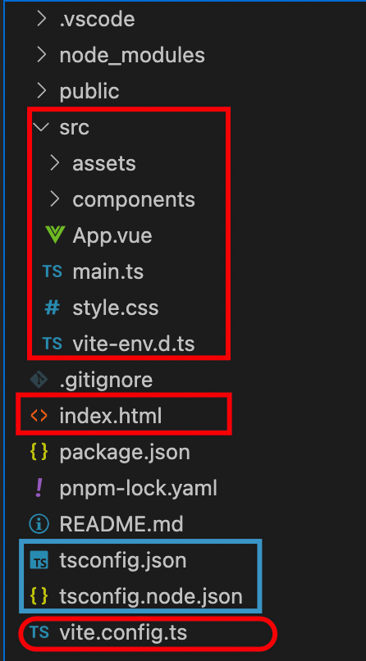Click the info icon next to README.md

(39, 524)
